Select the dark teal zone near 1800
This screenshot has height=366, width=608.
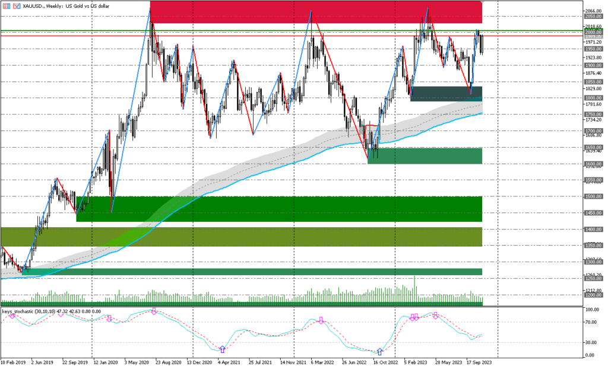click(445, 93)
